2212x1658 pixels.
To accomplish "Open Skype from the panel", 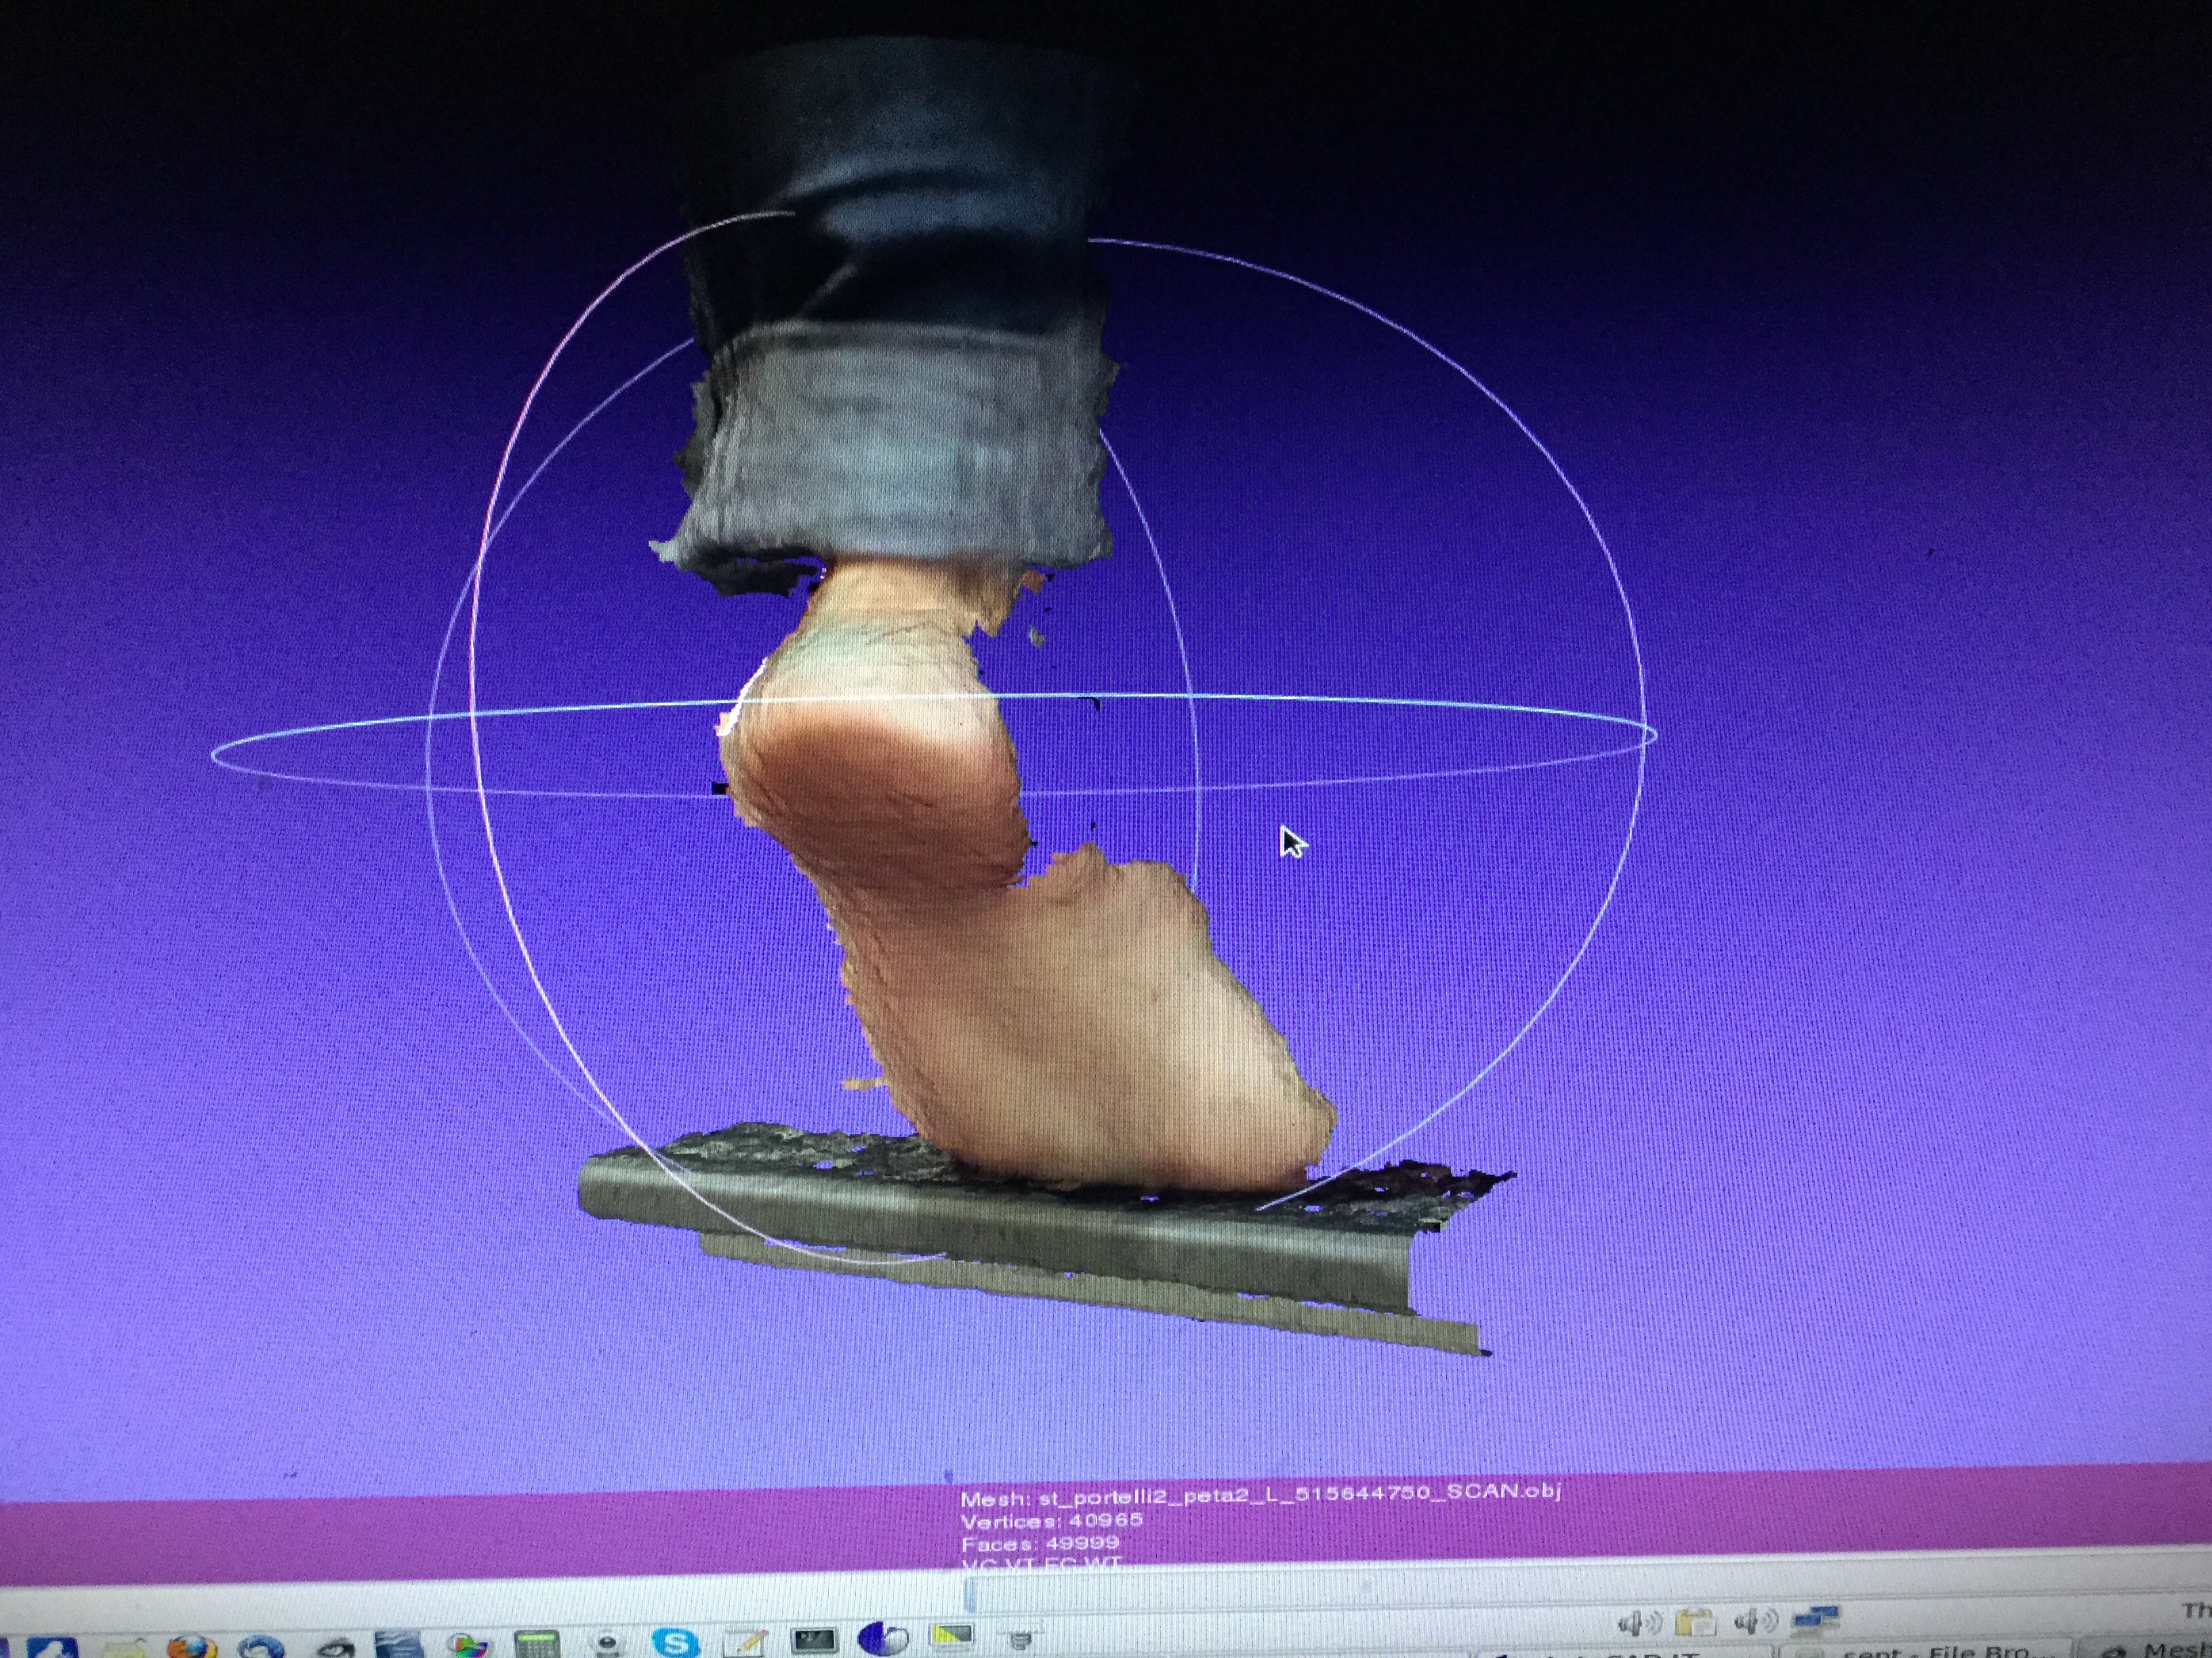I will coord(675,1642).
